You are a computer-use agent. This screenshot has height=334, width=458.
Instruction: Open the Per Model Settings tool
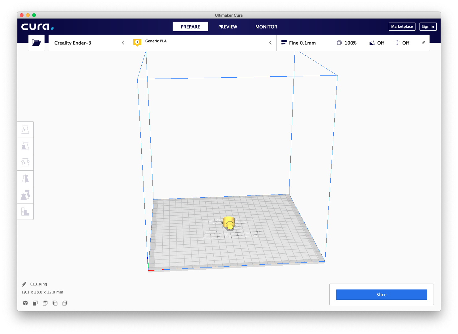(x=25, y=195)
